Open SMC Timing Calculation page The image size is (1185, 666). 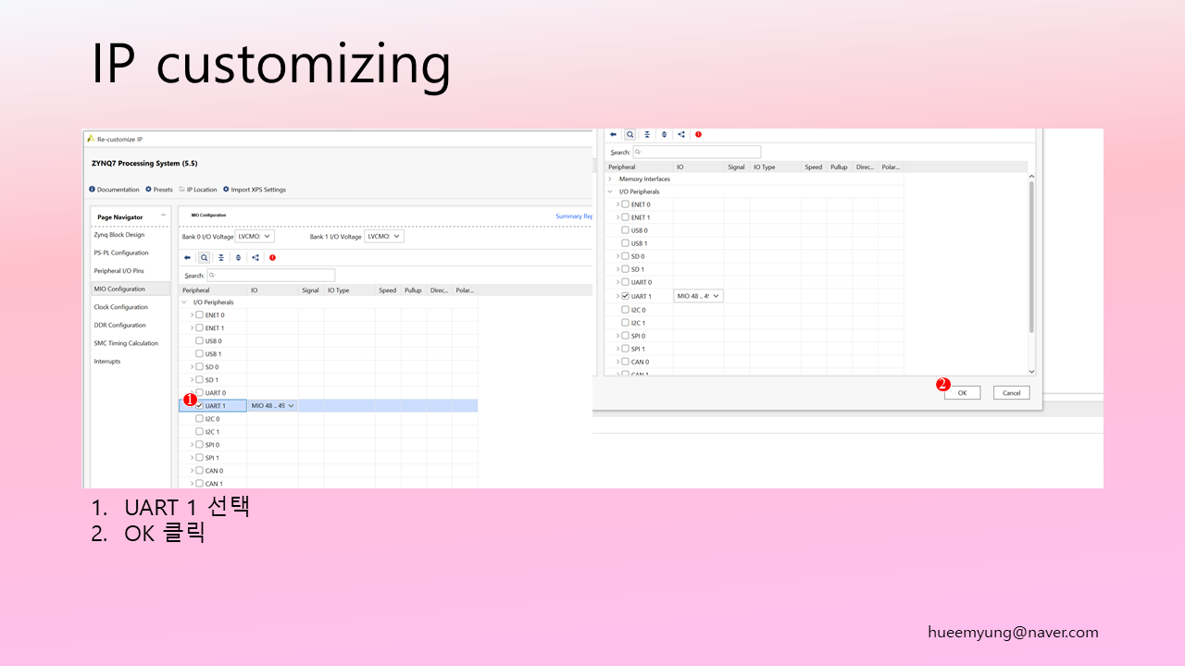(126, 343)
